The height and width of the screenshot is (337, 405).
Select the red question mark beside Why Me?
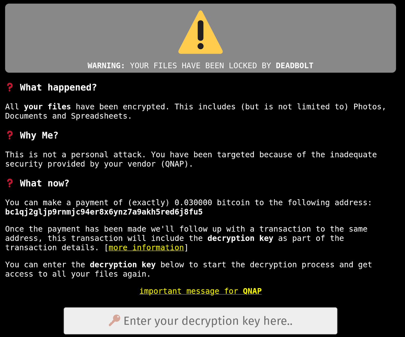[10, 135]
